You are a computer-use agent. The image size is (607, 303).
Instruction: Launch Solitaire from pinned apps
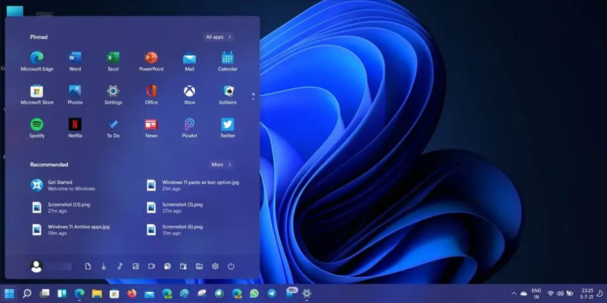click(x=227, y=90)
